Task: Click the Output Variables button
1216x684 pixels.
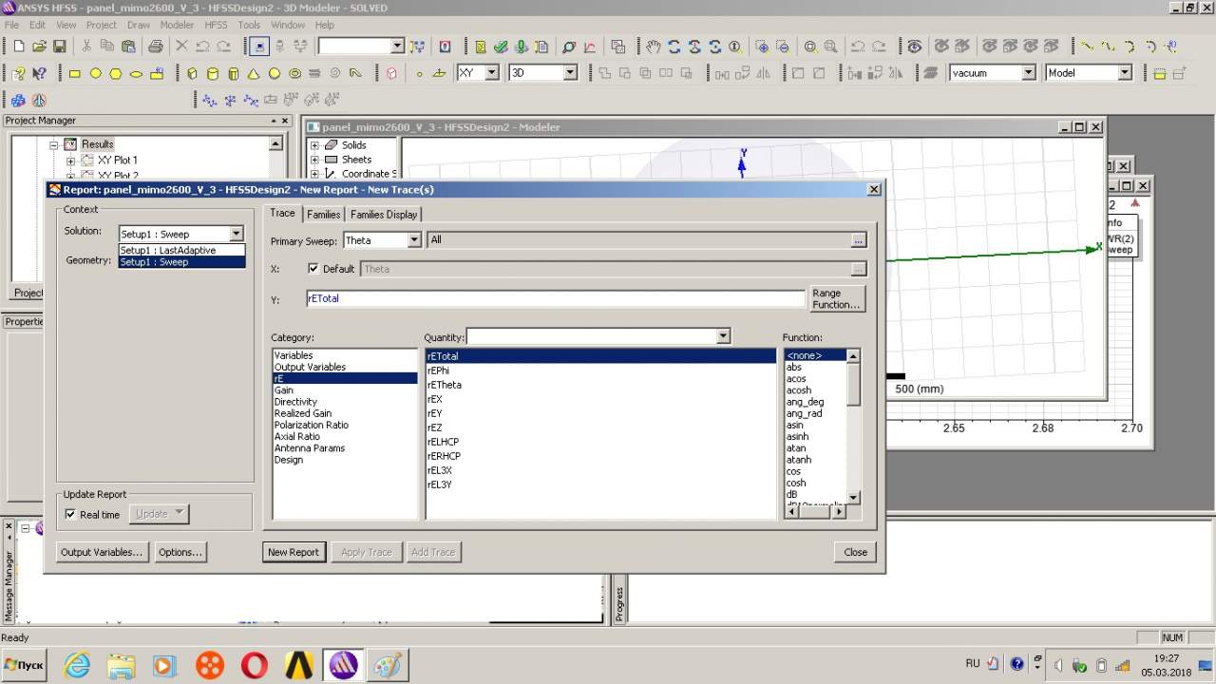Action: [x=102, y=552]
